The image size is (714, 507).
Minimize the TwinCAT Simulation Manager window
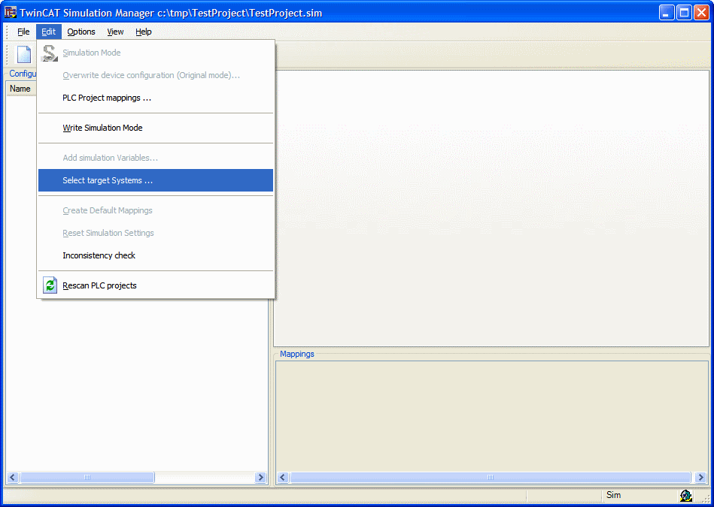click(667, 13)
